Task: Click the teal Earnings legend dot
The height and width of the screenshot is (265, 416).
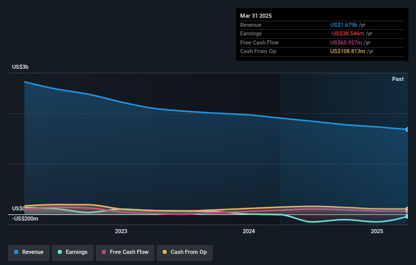Action: tap(60, 252)
